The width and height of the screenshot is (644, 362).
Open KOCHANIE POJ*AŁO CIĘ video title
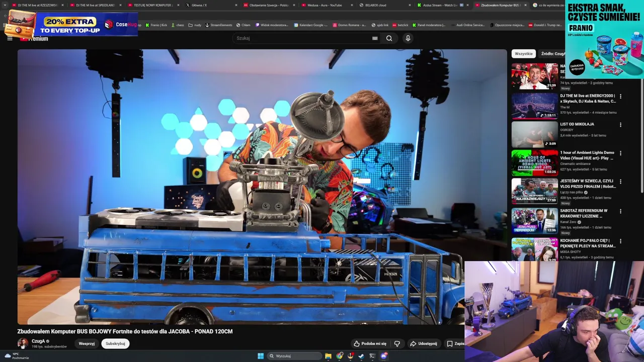[x=588, y=243]
